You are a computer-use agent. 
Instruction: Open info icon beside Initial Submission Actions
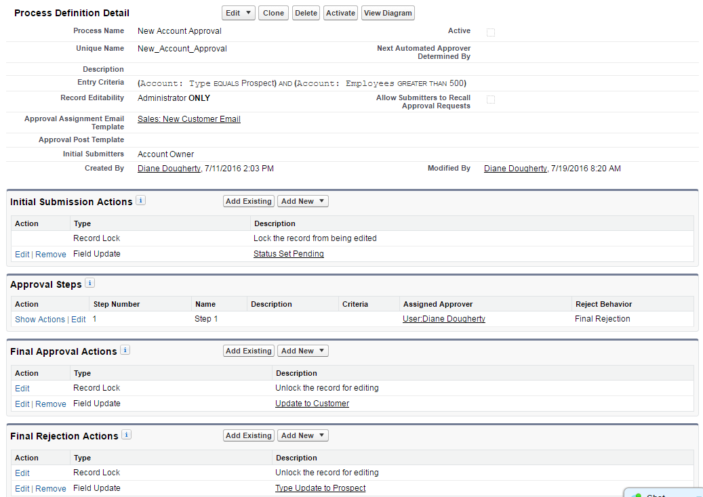pyautogui.click(x=140, y=200)
